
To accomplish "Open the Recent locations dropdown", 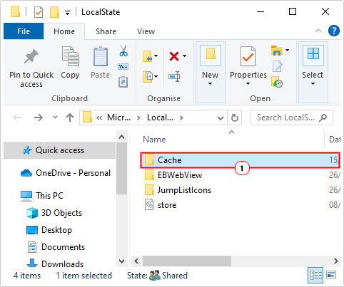I will [x=55, y=117].
